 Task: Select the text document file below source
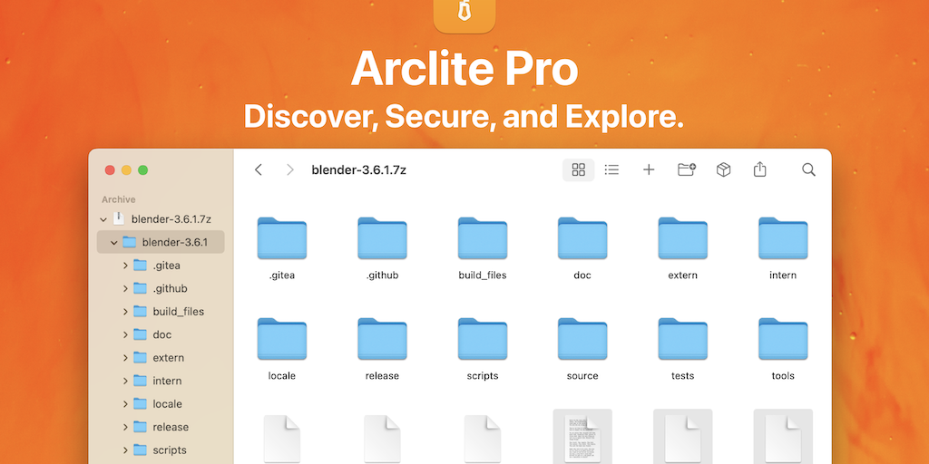pyautogui.click(x=582, y=437)
